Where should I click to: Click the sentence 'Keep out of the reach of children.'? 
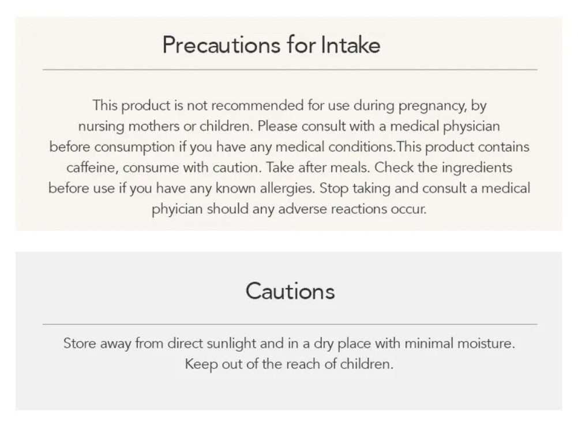[x=289, y=364]
